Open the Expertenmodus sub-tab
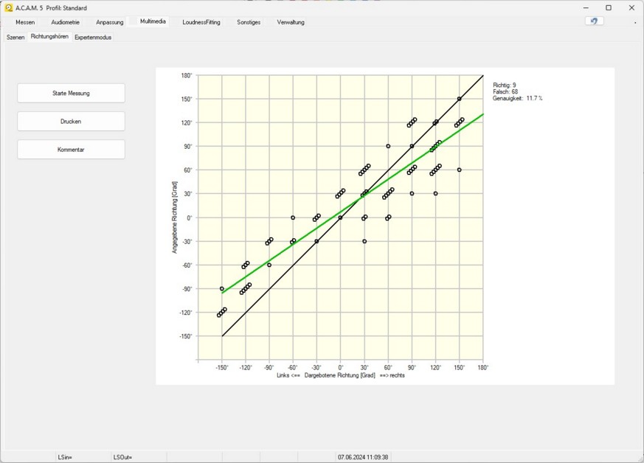The height and width of the screenshot is (463, 644). point(93,37)
